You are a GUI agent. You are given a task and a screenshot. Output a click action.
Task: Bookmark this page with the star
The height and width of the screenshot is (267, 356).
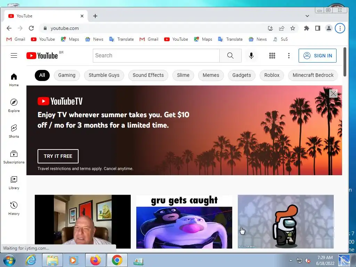(293, 28)
